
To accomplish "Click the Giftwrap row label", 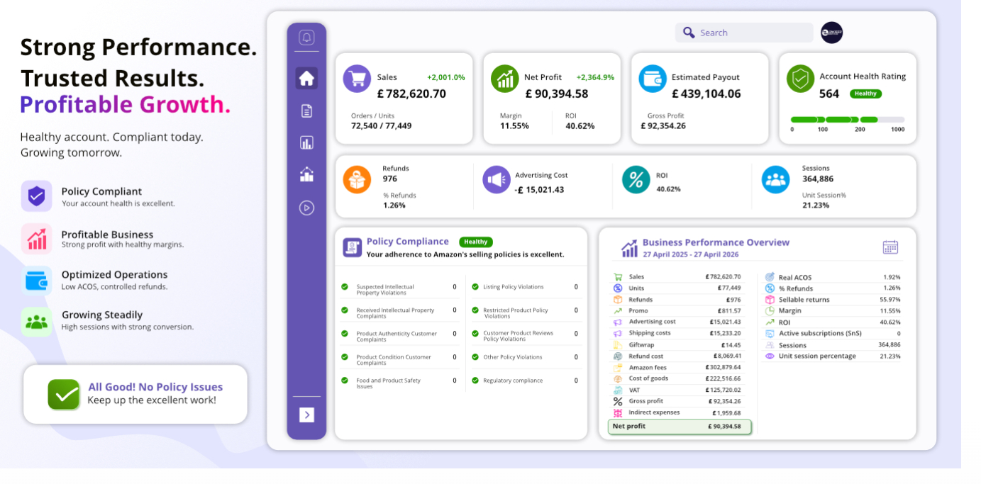I will (x=642, y=345).
